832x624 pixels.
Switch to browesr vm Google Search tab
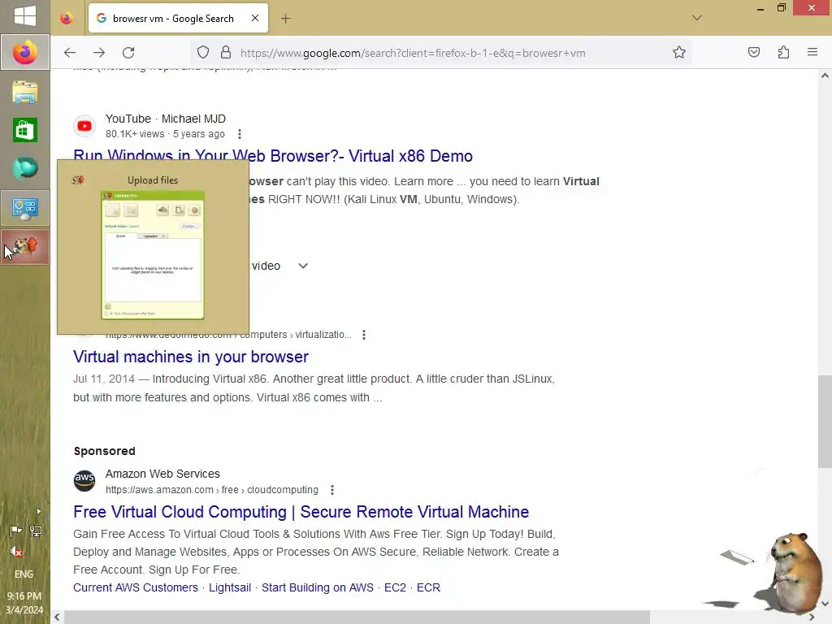coord(172,19)
